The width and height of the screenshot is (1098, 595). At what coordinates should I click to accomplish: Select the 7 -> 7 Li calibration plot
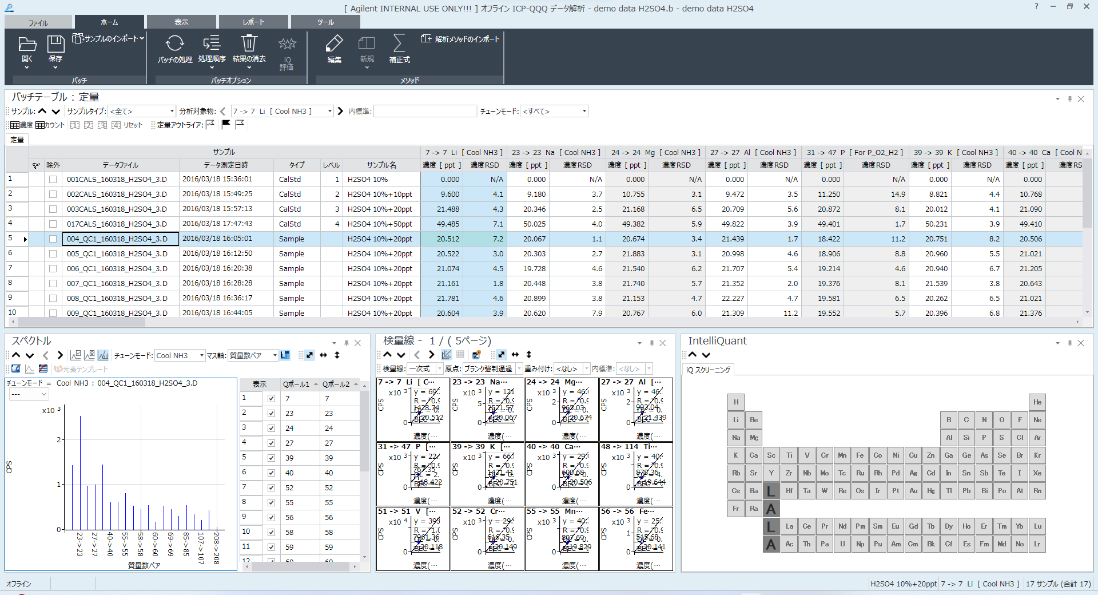coord(413,410)
